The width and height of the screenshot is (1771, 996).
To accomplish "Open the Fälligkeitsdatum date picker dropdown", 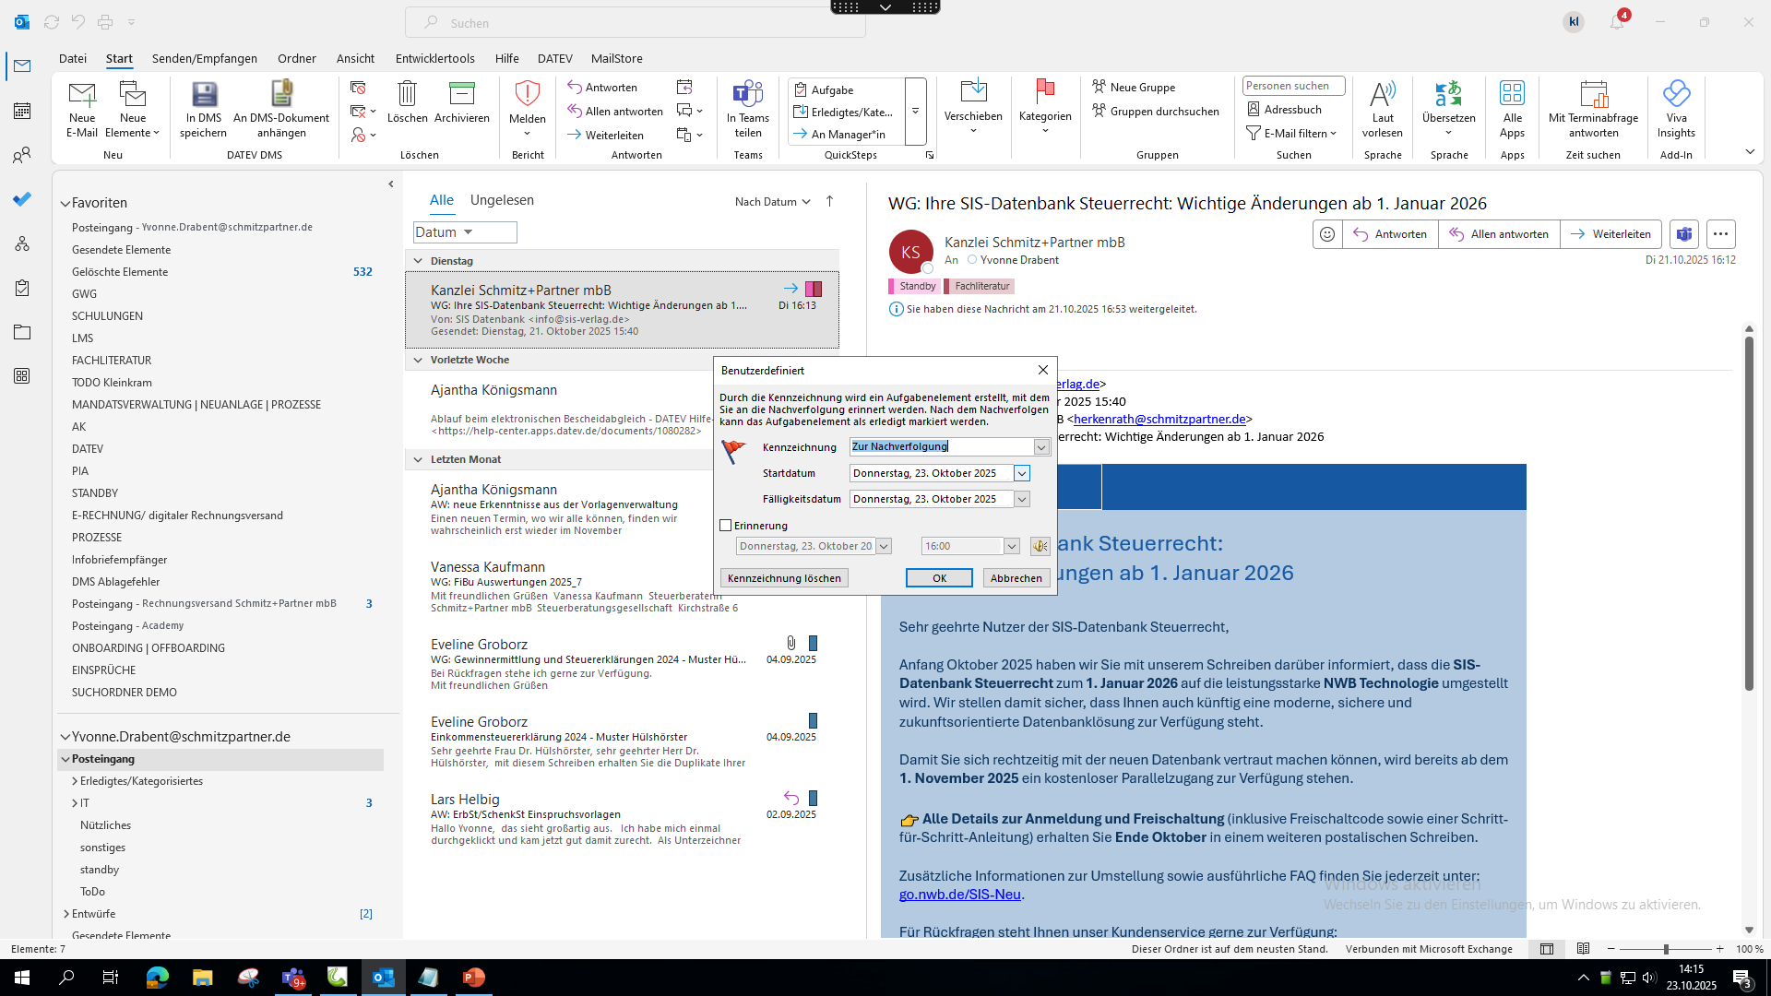I will click(x=1022, y=499).
